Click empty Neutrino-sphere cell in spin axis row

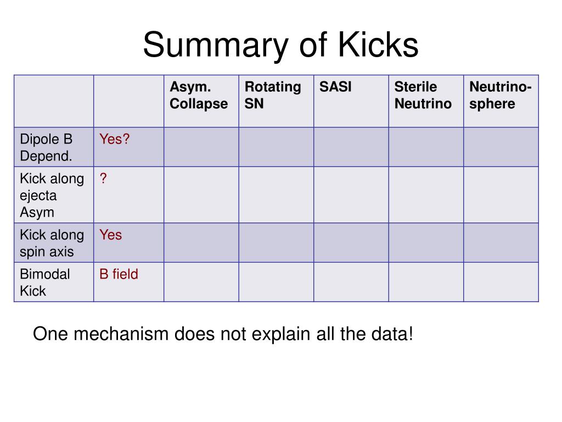point(501,242)
